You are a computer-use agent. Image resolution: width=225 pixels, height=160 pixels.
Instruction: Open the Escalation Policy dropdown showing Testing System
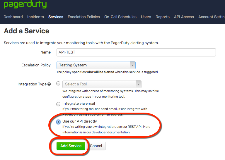96,65
